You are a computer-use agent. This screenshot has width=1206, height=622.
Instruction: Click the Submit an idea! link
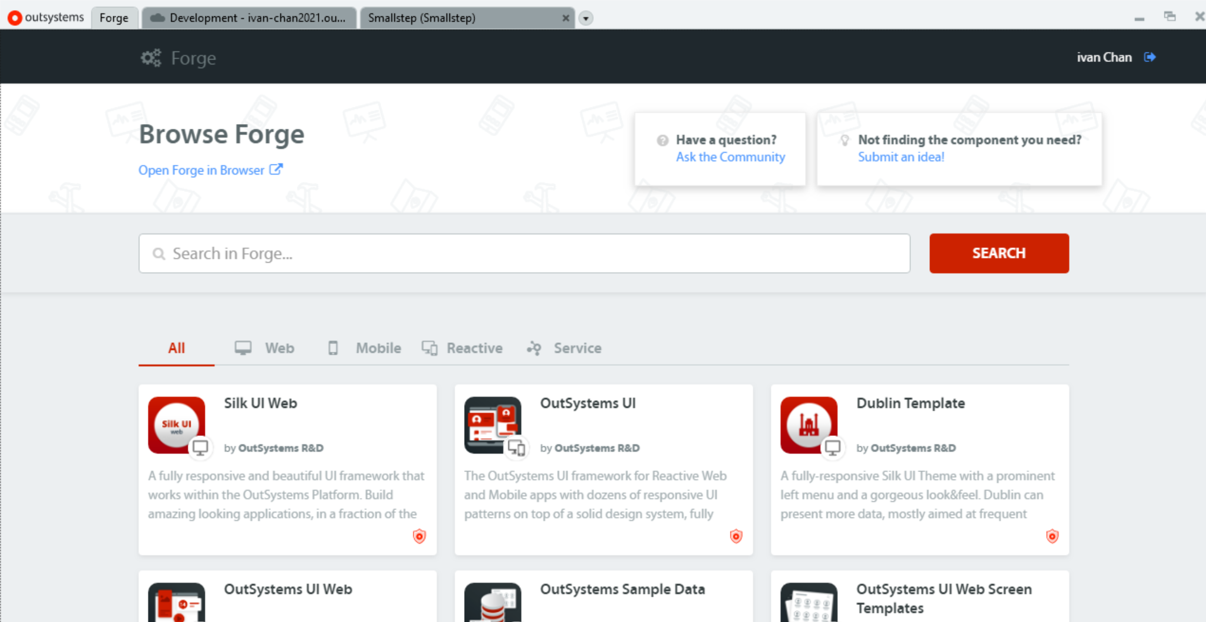[901, 157]
